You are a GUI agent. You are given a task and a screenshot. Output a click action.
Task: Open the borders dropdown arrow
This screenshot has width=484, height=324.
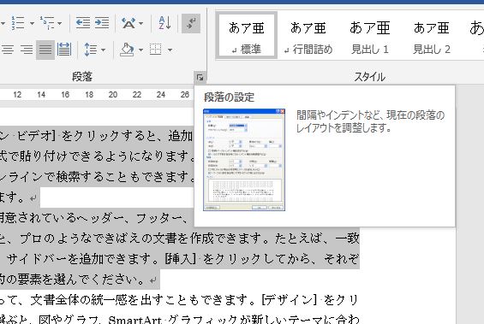click(x=170, y=50)
